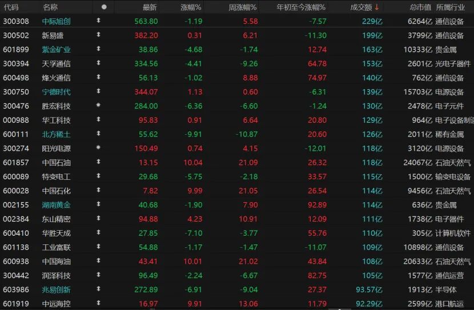Click marker icon in 中国海油 row

coord(98,260)
